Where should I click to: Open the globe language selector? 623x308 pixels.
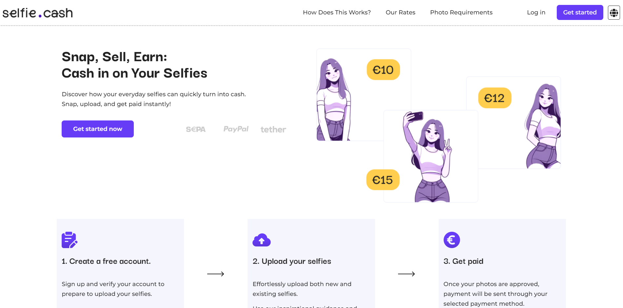pyautogui.click(x=613, y=13)
